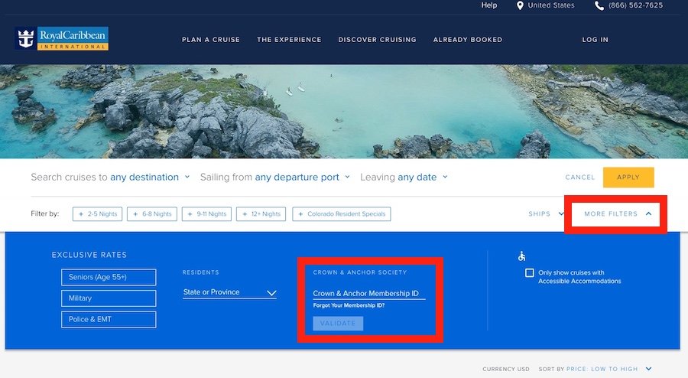Toggle Colorado Resident Specials filter
The width and height of the screenshot is (688, 378).
(342, 213)
